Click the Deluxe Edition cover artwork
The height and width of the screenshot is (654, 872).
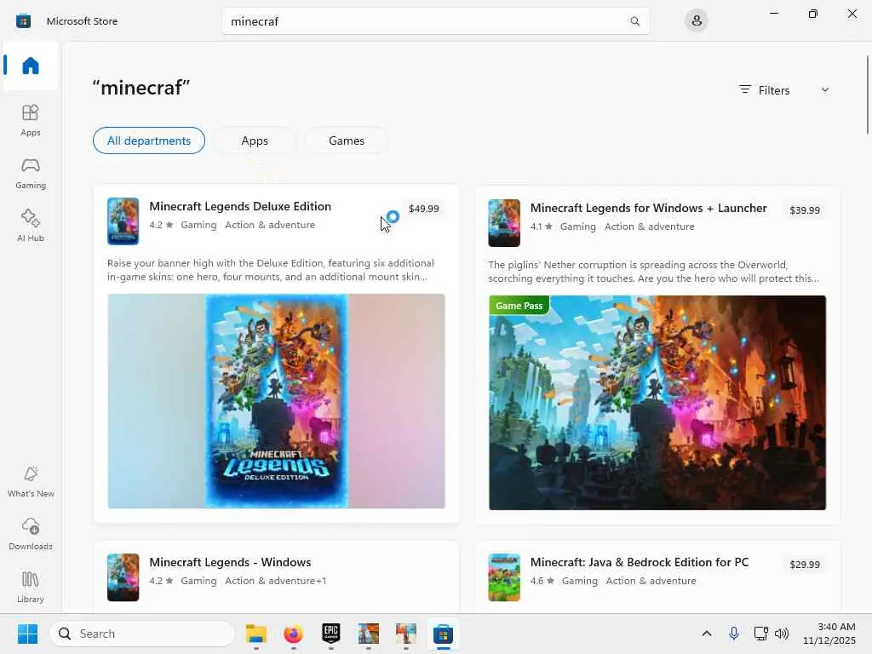277,401
